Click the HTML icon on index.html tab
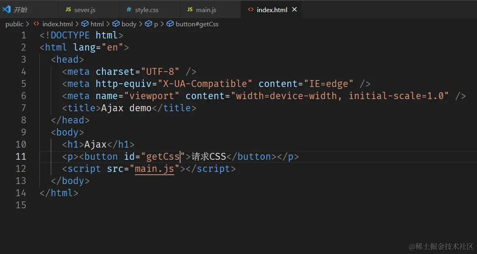The height and width of the screenshot is (254, 477). (250, 10)
